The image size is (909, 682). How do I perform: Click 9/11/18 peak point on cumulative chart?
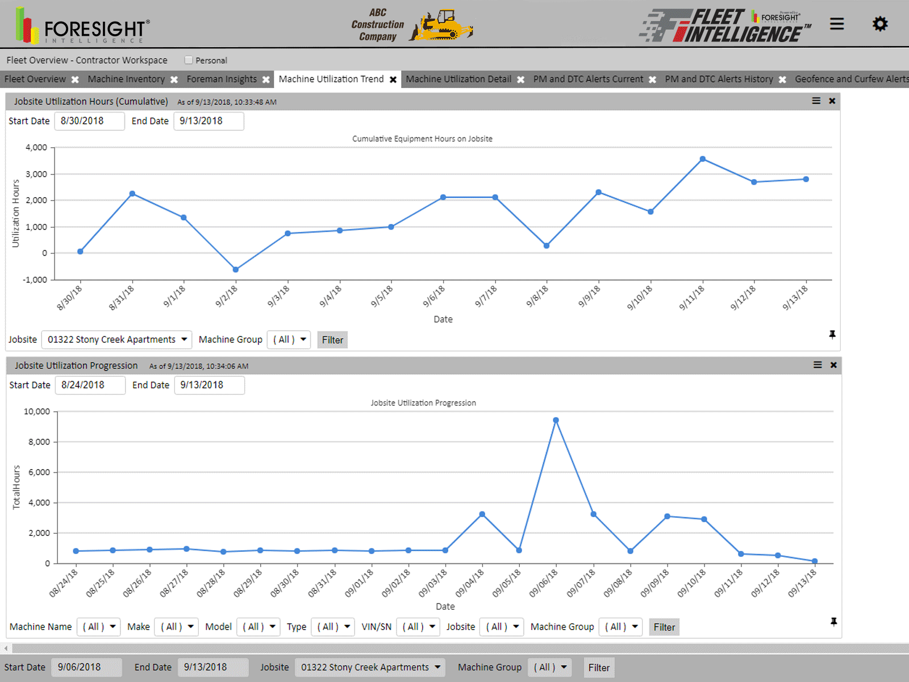click(x=703, y=159)
